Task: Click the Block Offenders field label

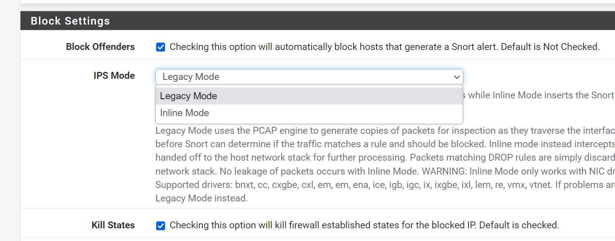Action: point(100,47)
